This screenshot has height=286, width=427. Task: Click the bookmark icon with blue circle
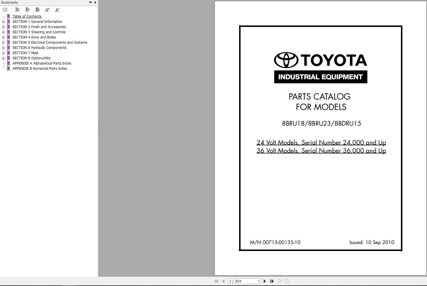coord(38,10)
